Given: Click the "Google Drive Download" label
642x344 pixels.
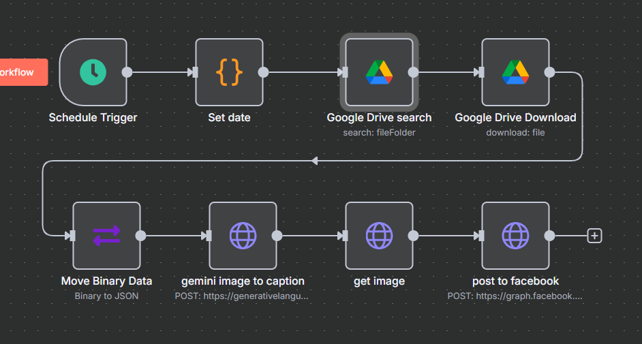Looking at the screenshot, I should click(x=515, y=118).
